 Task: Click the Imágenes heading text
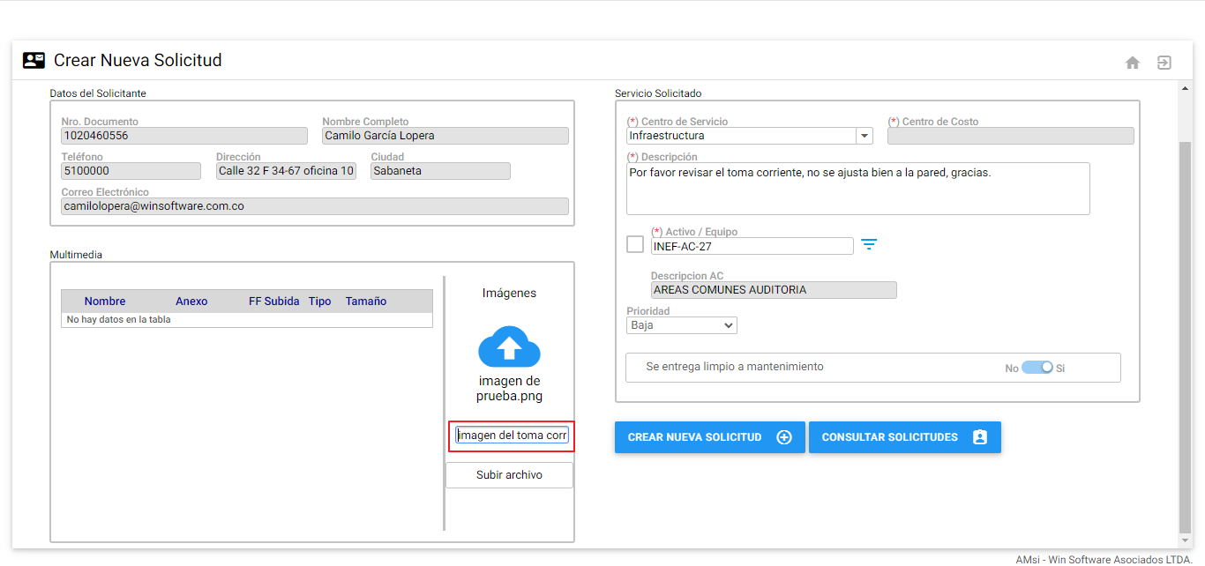[509, 293]
